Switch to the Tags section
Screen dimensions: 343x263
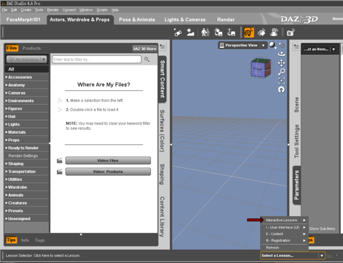[x=39, y=240]
